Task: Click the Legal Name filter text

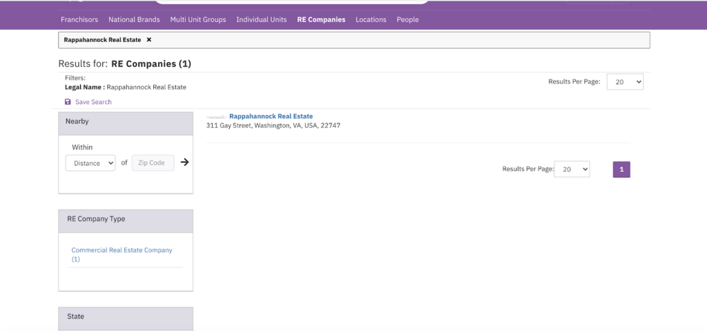Action: (x=126, y=88)
